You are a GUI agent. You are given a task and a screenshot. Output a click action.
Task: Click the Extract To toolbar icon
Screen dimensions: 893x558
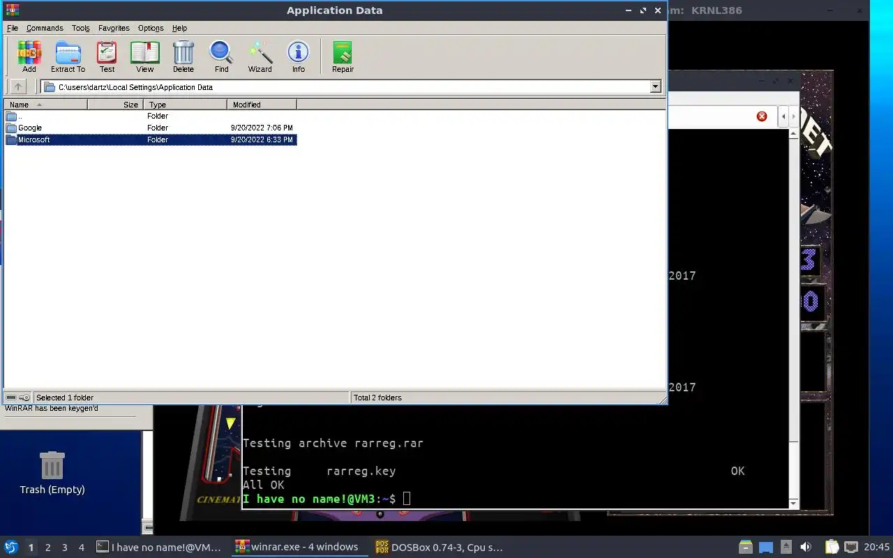[68, 57]
